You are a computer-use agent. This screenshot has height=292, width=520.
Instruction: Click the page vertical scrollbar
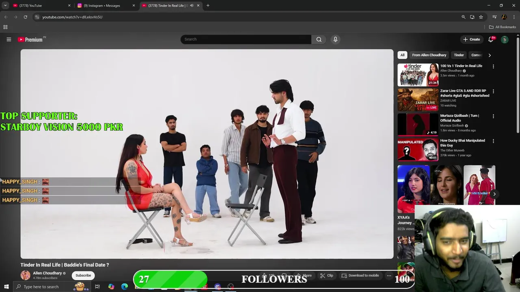click(x=518, y=85)
